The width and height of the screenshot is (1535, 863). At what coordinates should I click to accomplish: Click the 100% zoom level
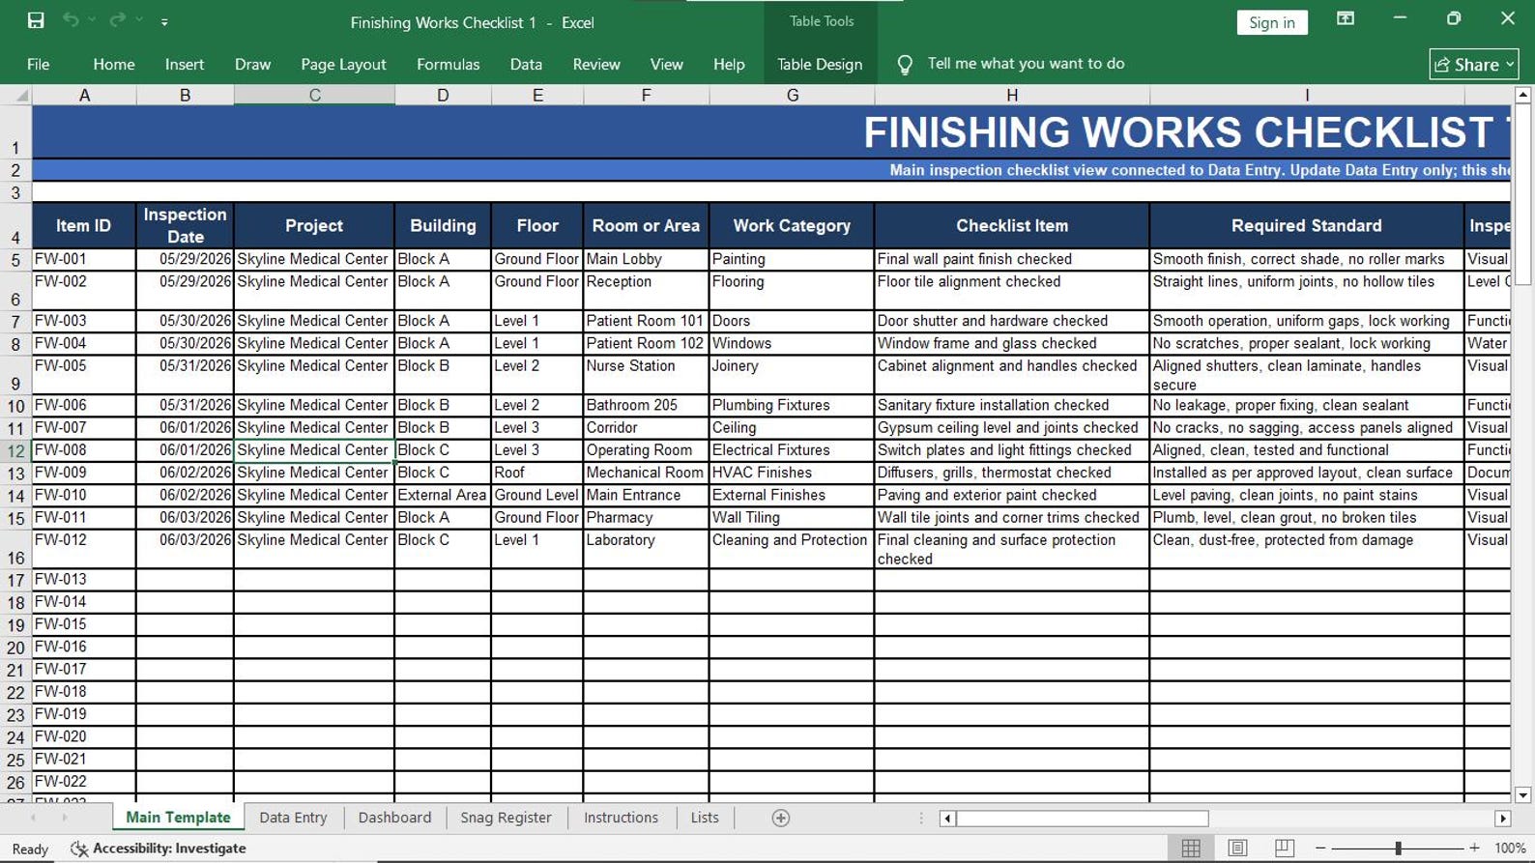pos(1509,849)
